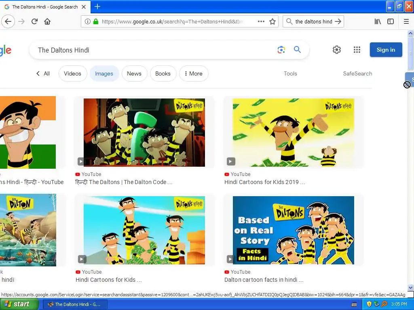Open the Tools options
Screen dimensions: 414x310
tap(290, 73)
